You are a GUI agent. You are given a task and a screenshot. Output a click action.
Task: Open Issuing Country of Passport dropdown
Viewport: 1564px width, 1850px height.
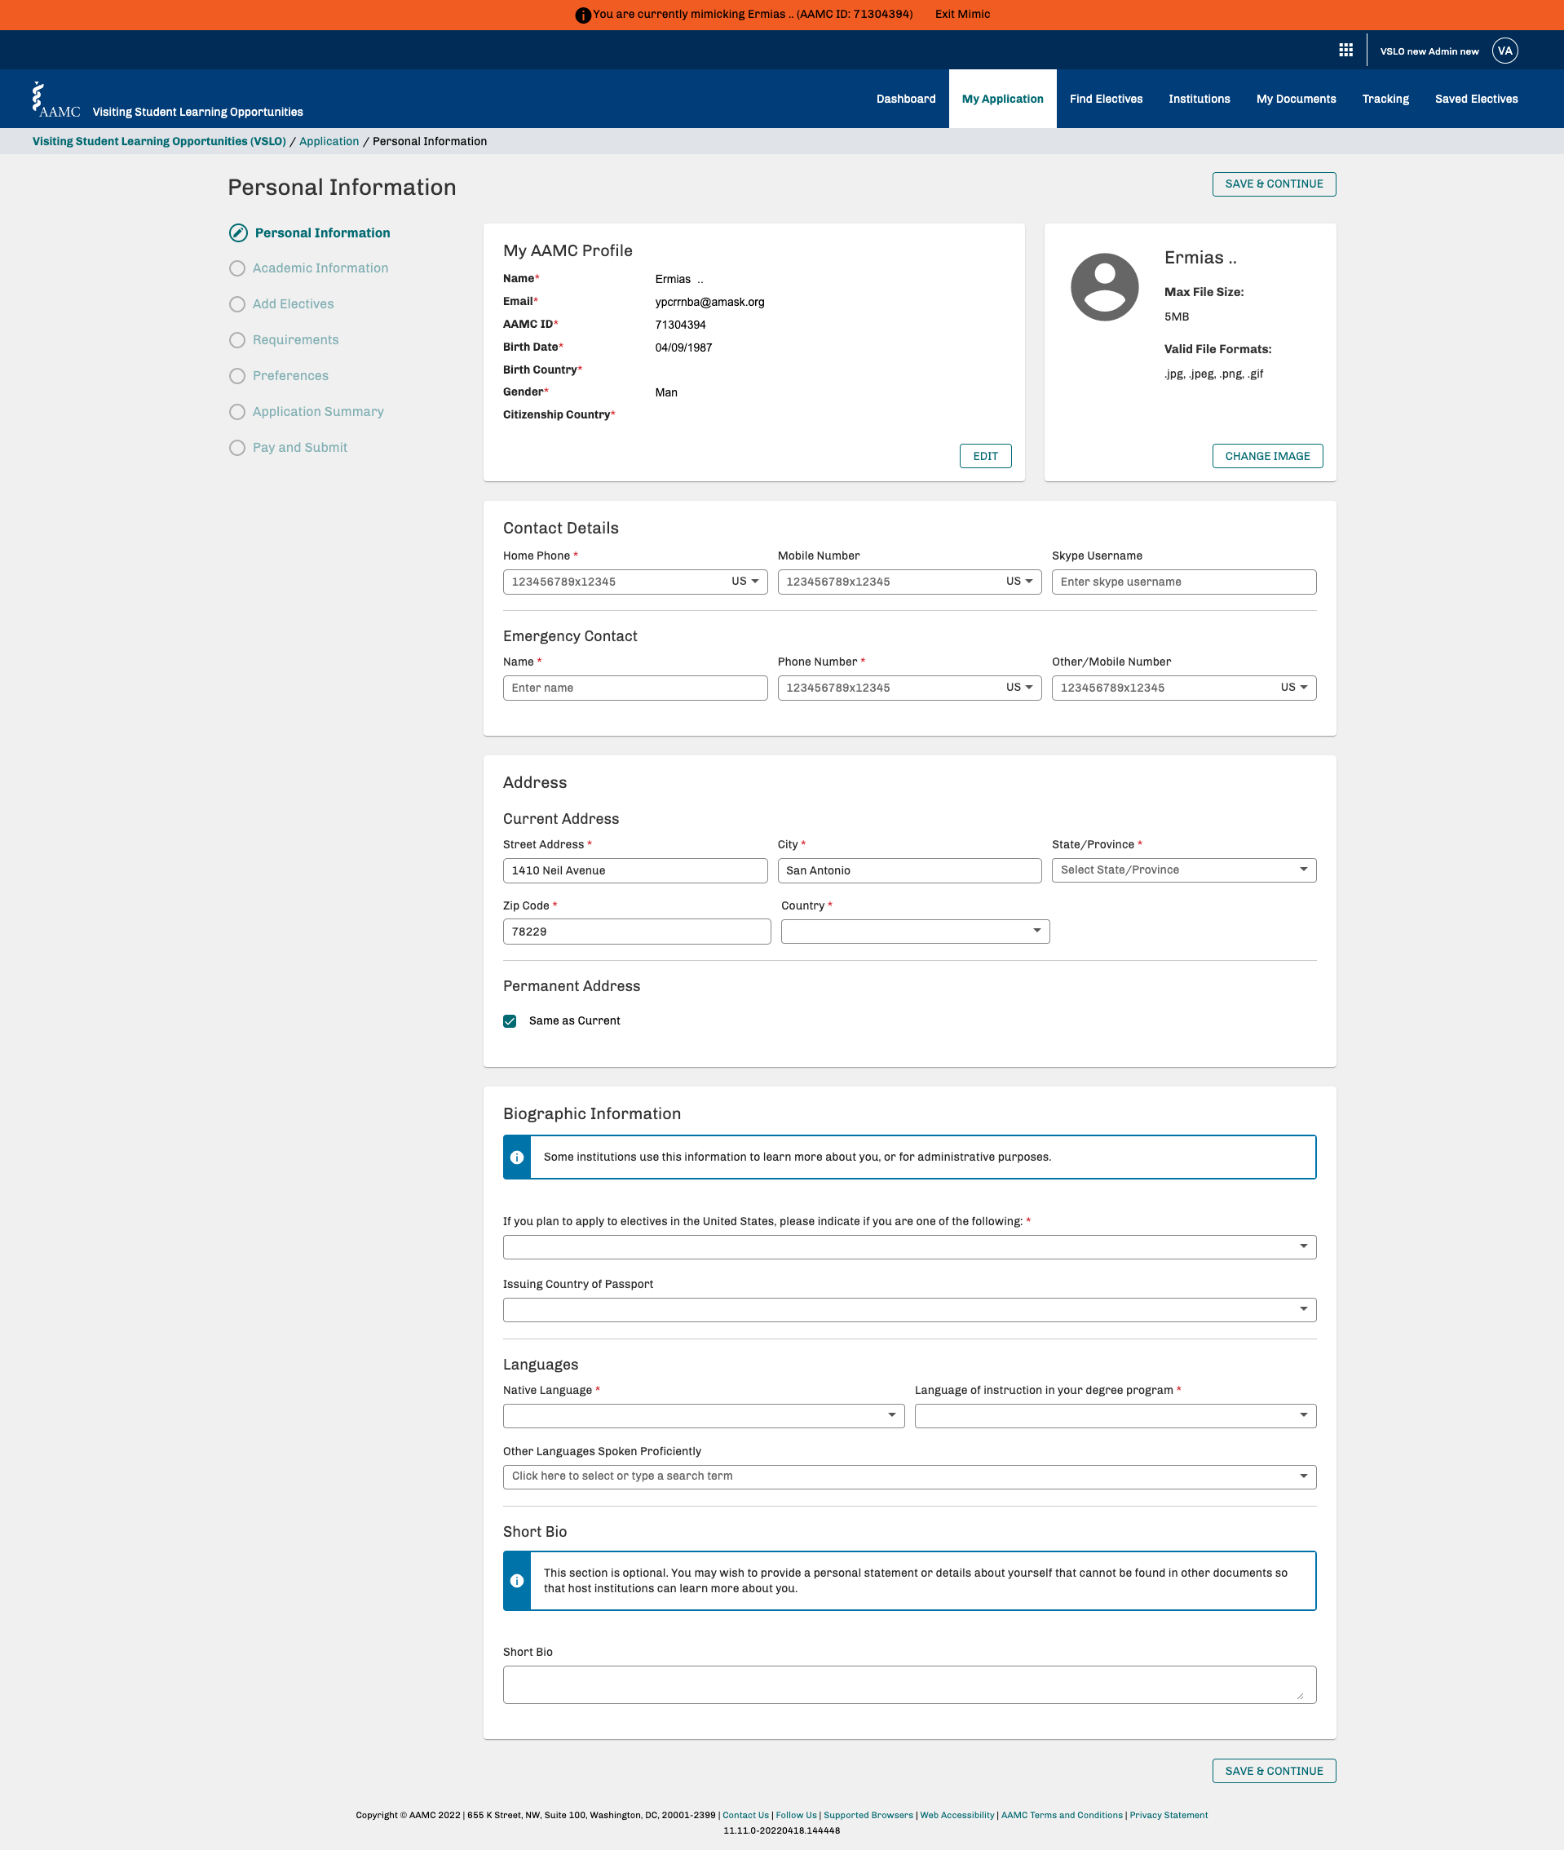908,1310
